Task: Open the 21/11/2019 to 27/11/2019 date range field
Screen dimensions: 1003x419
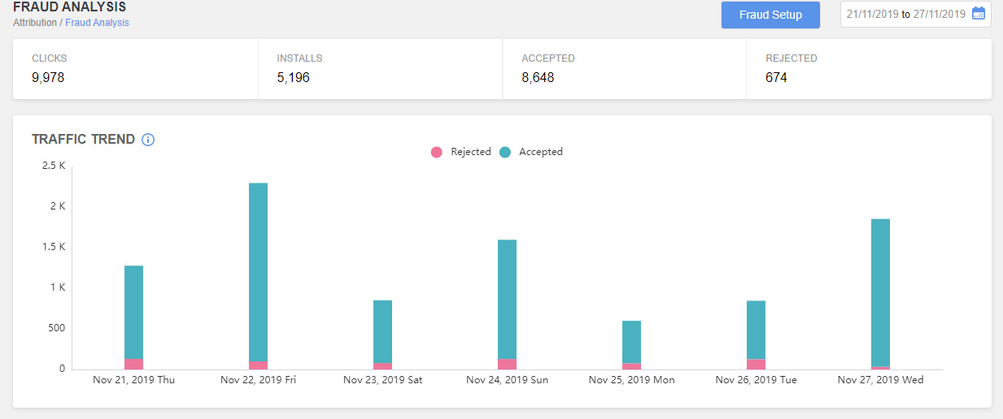Action: tap(915, 14)
